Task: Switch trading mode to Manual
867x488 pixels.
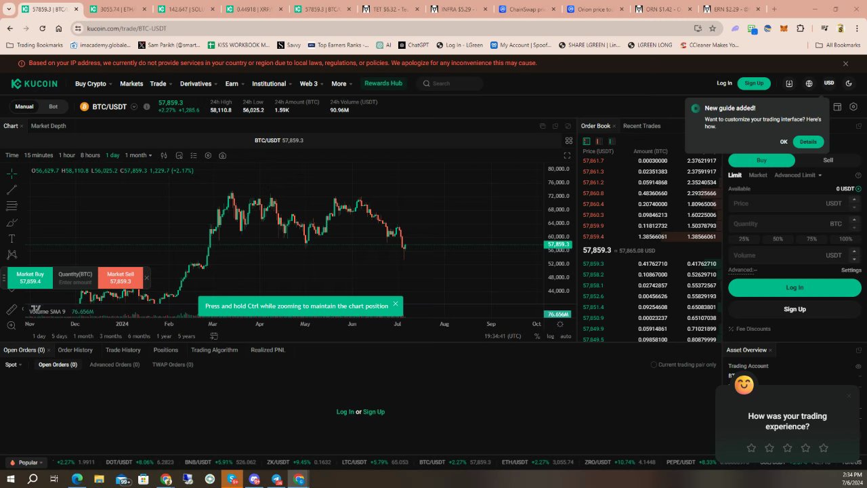Action: [24, 106]
